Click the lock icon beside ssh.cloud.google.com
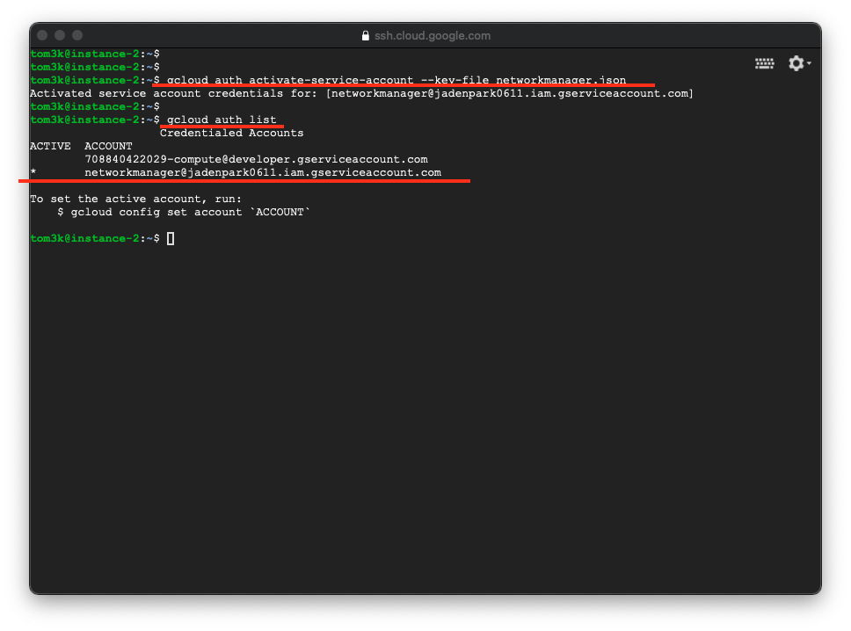Screen dimensions: 851x631 pos(365,36)
